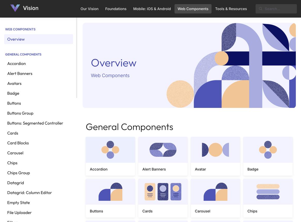The image size is (301, 222).
Task: Click the search magnifier icon
Action: [261, 9]
